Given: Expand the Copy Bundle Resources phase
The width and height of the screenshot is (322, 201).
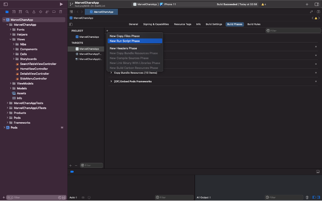Looking at the screenshot, I should click(111, 73).
